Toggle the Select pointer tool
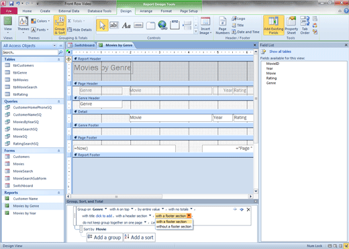Viewport: 349px width, 249px height. coord(102,25)
